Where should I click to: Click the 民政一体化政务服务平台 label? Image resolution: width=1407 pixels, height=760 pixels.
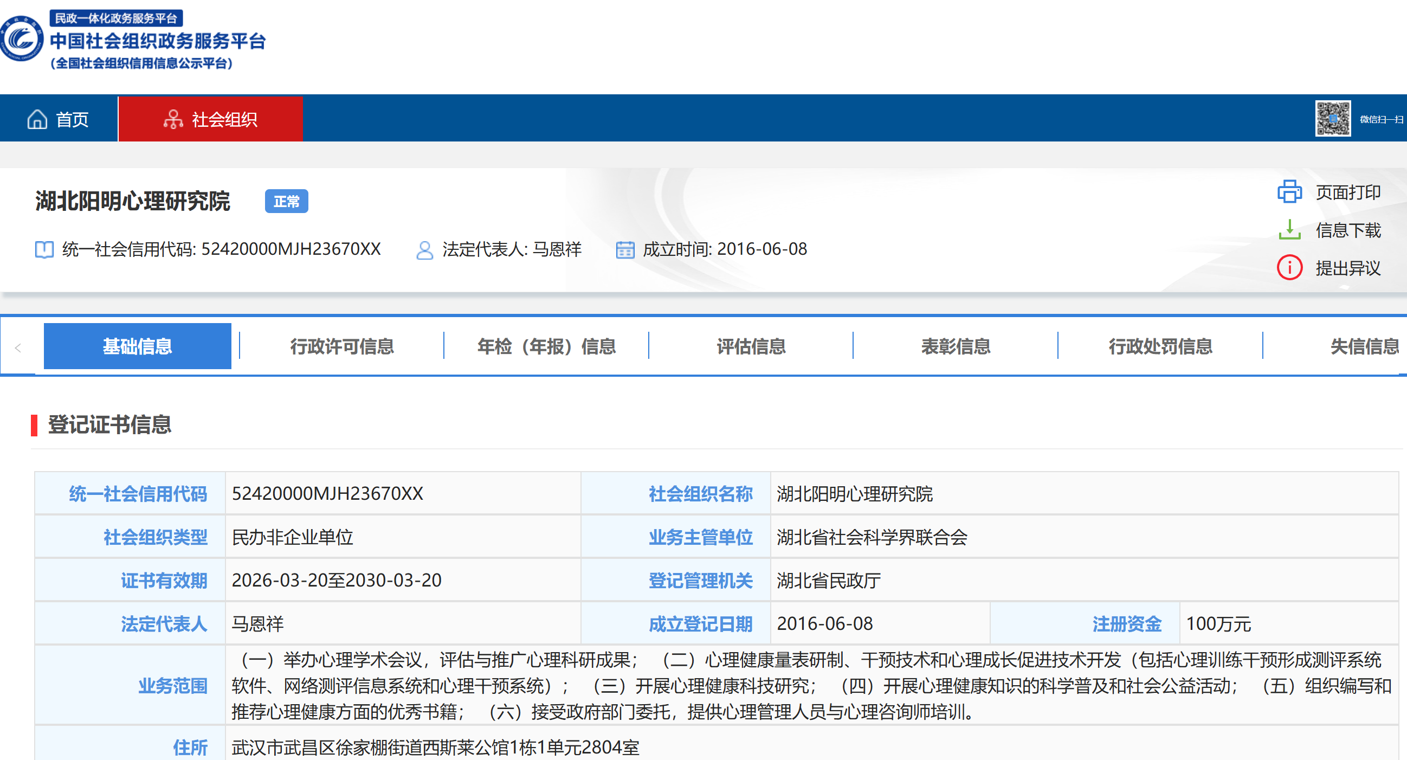click(117, 18)
